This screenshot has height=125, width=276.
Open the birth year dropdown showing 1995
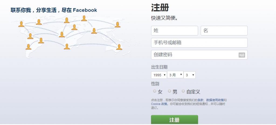pos(159,75)
